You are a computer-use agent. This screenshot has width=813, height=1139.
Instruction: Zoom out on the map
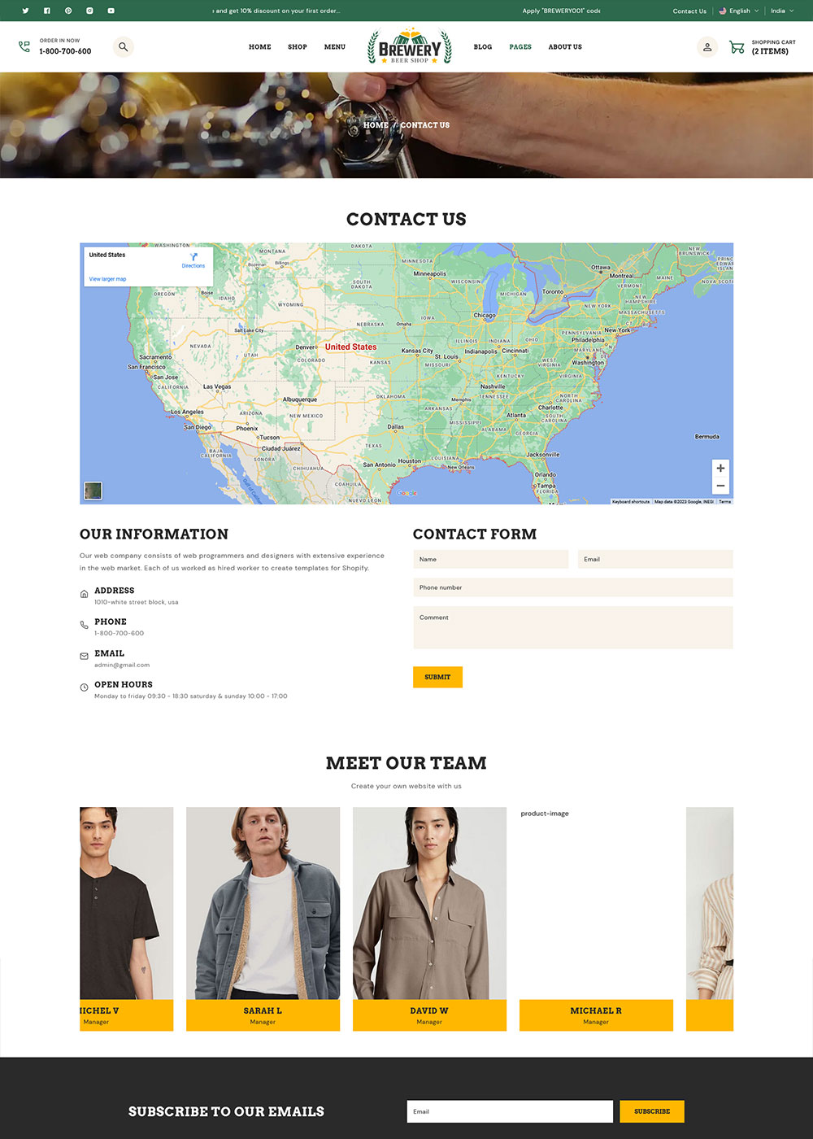pyautogui.click(x=720, y=486)
